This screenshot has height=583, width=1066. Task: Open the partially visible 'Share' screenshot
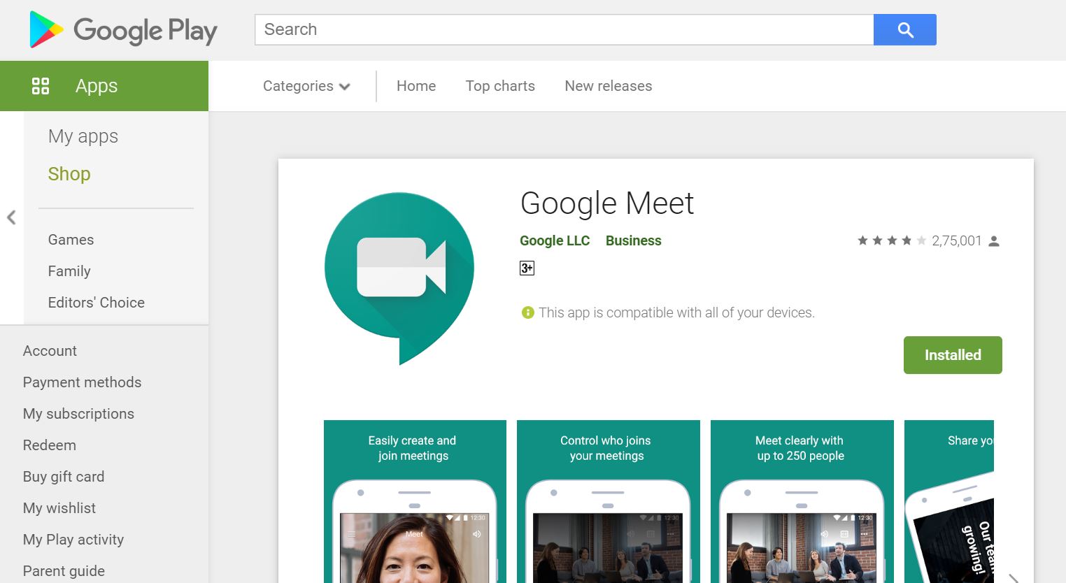tap(949, 501)
